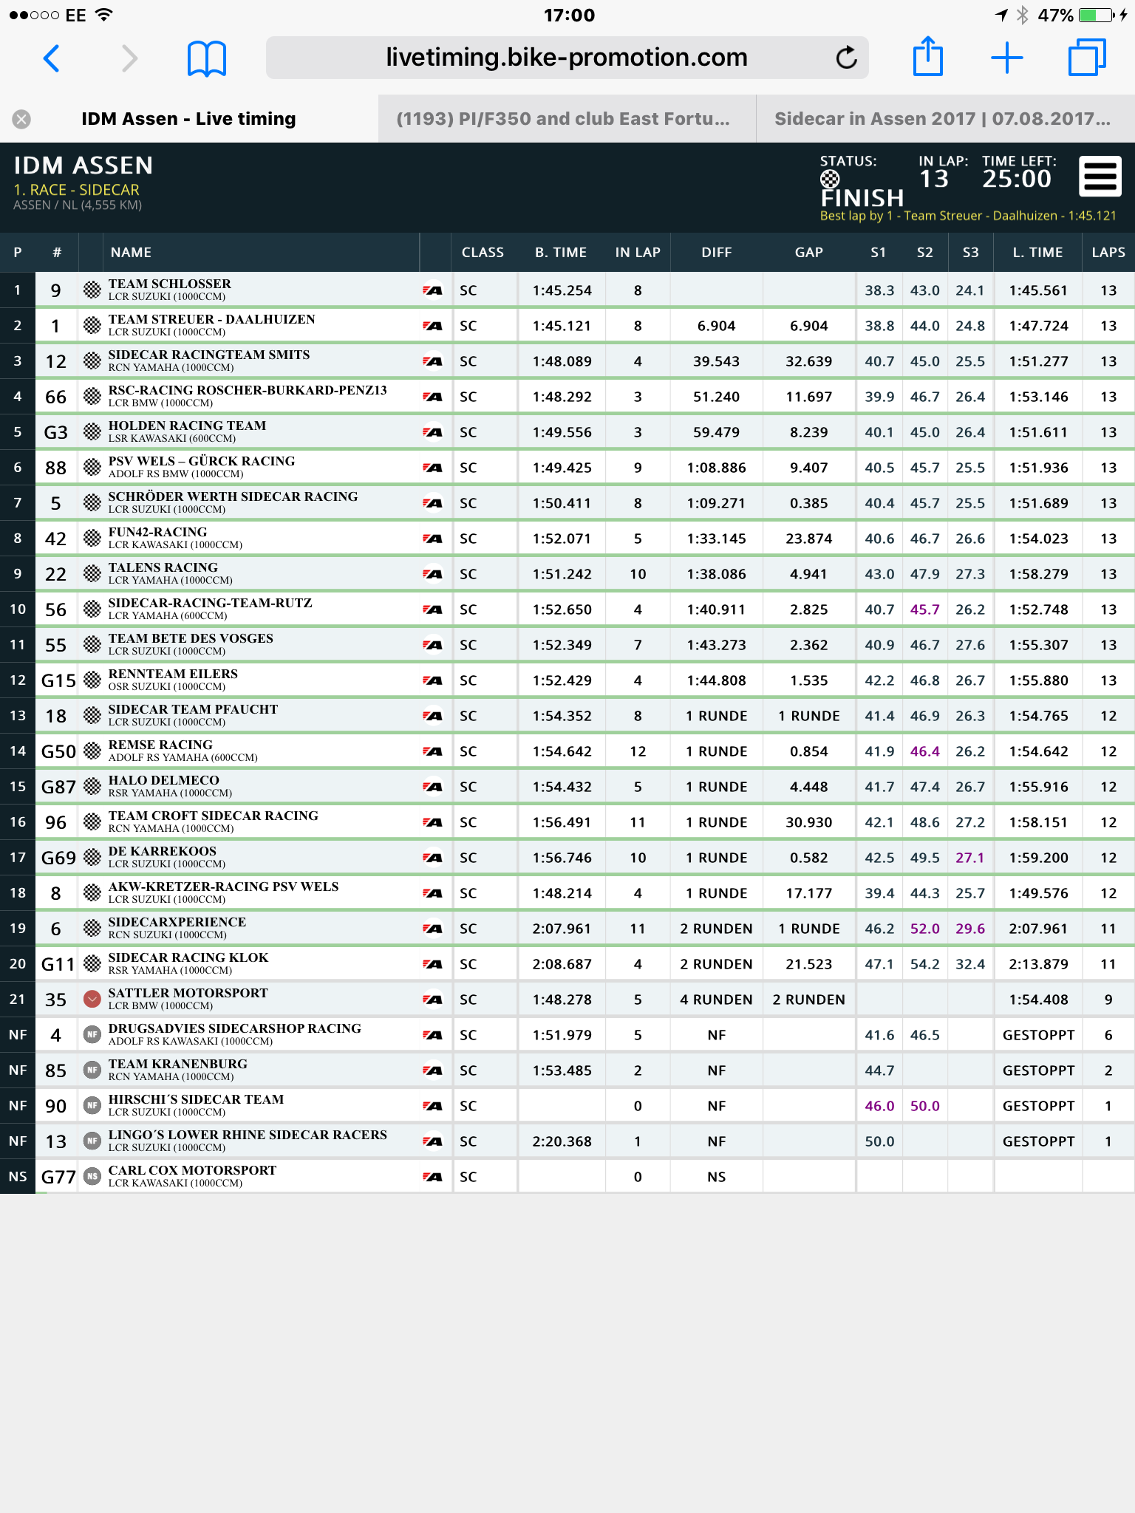The width and height of the screenshot is (1135, 1513).
Task: Click the checkered flag icon for Sidecarxperience
Action: pos(92,928)
